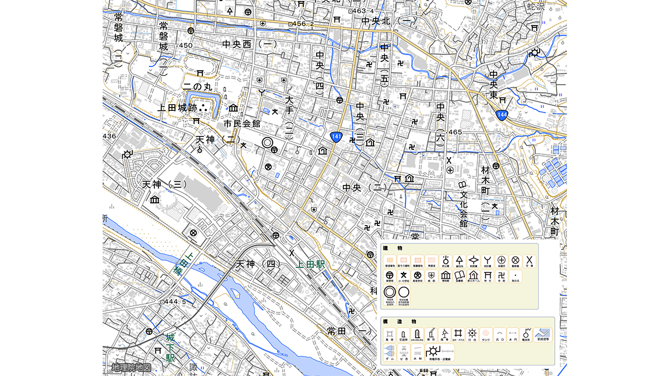Click the dam icon in the structures legend

coord(390,351)
